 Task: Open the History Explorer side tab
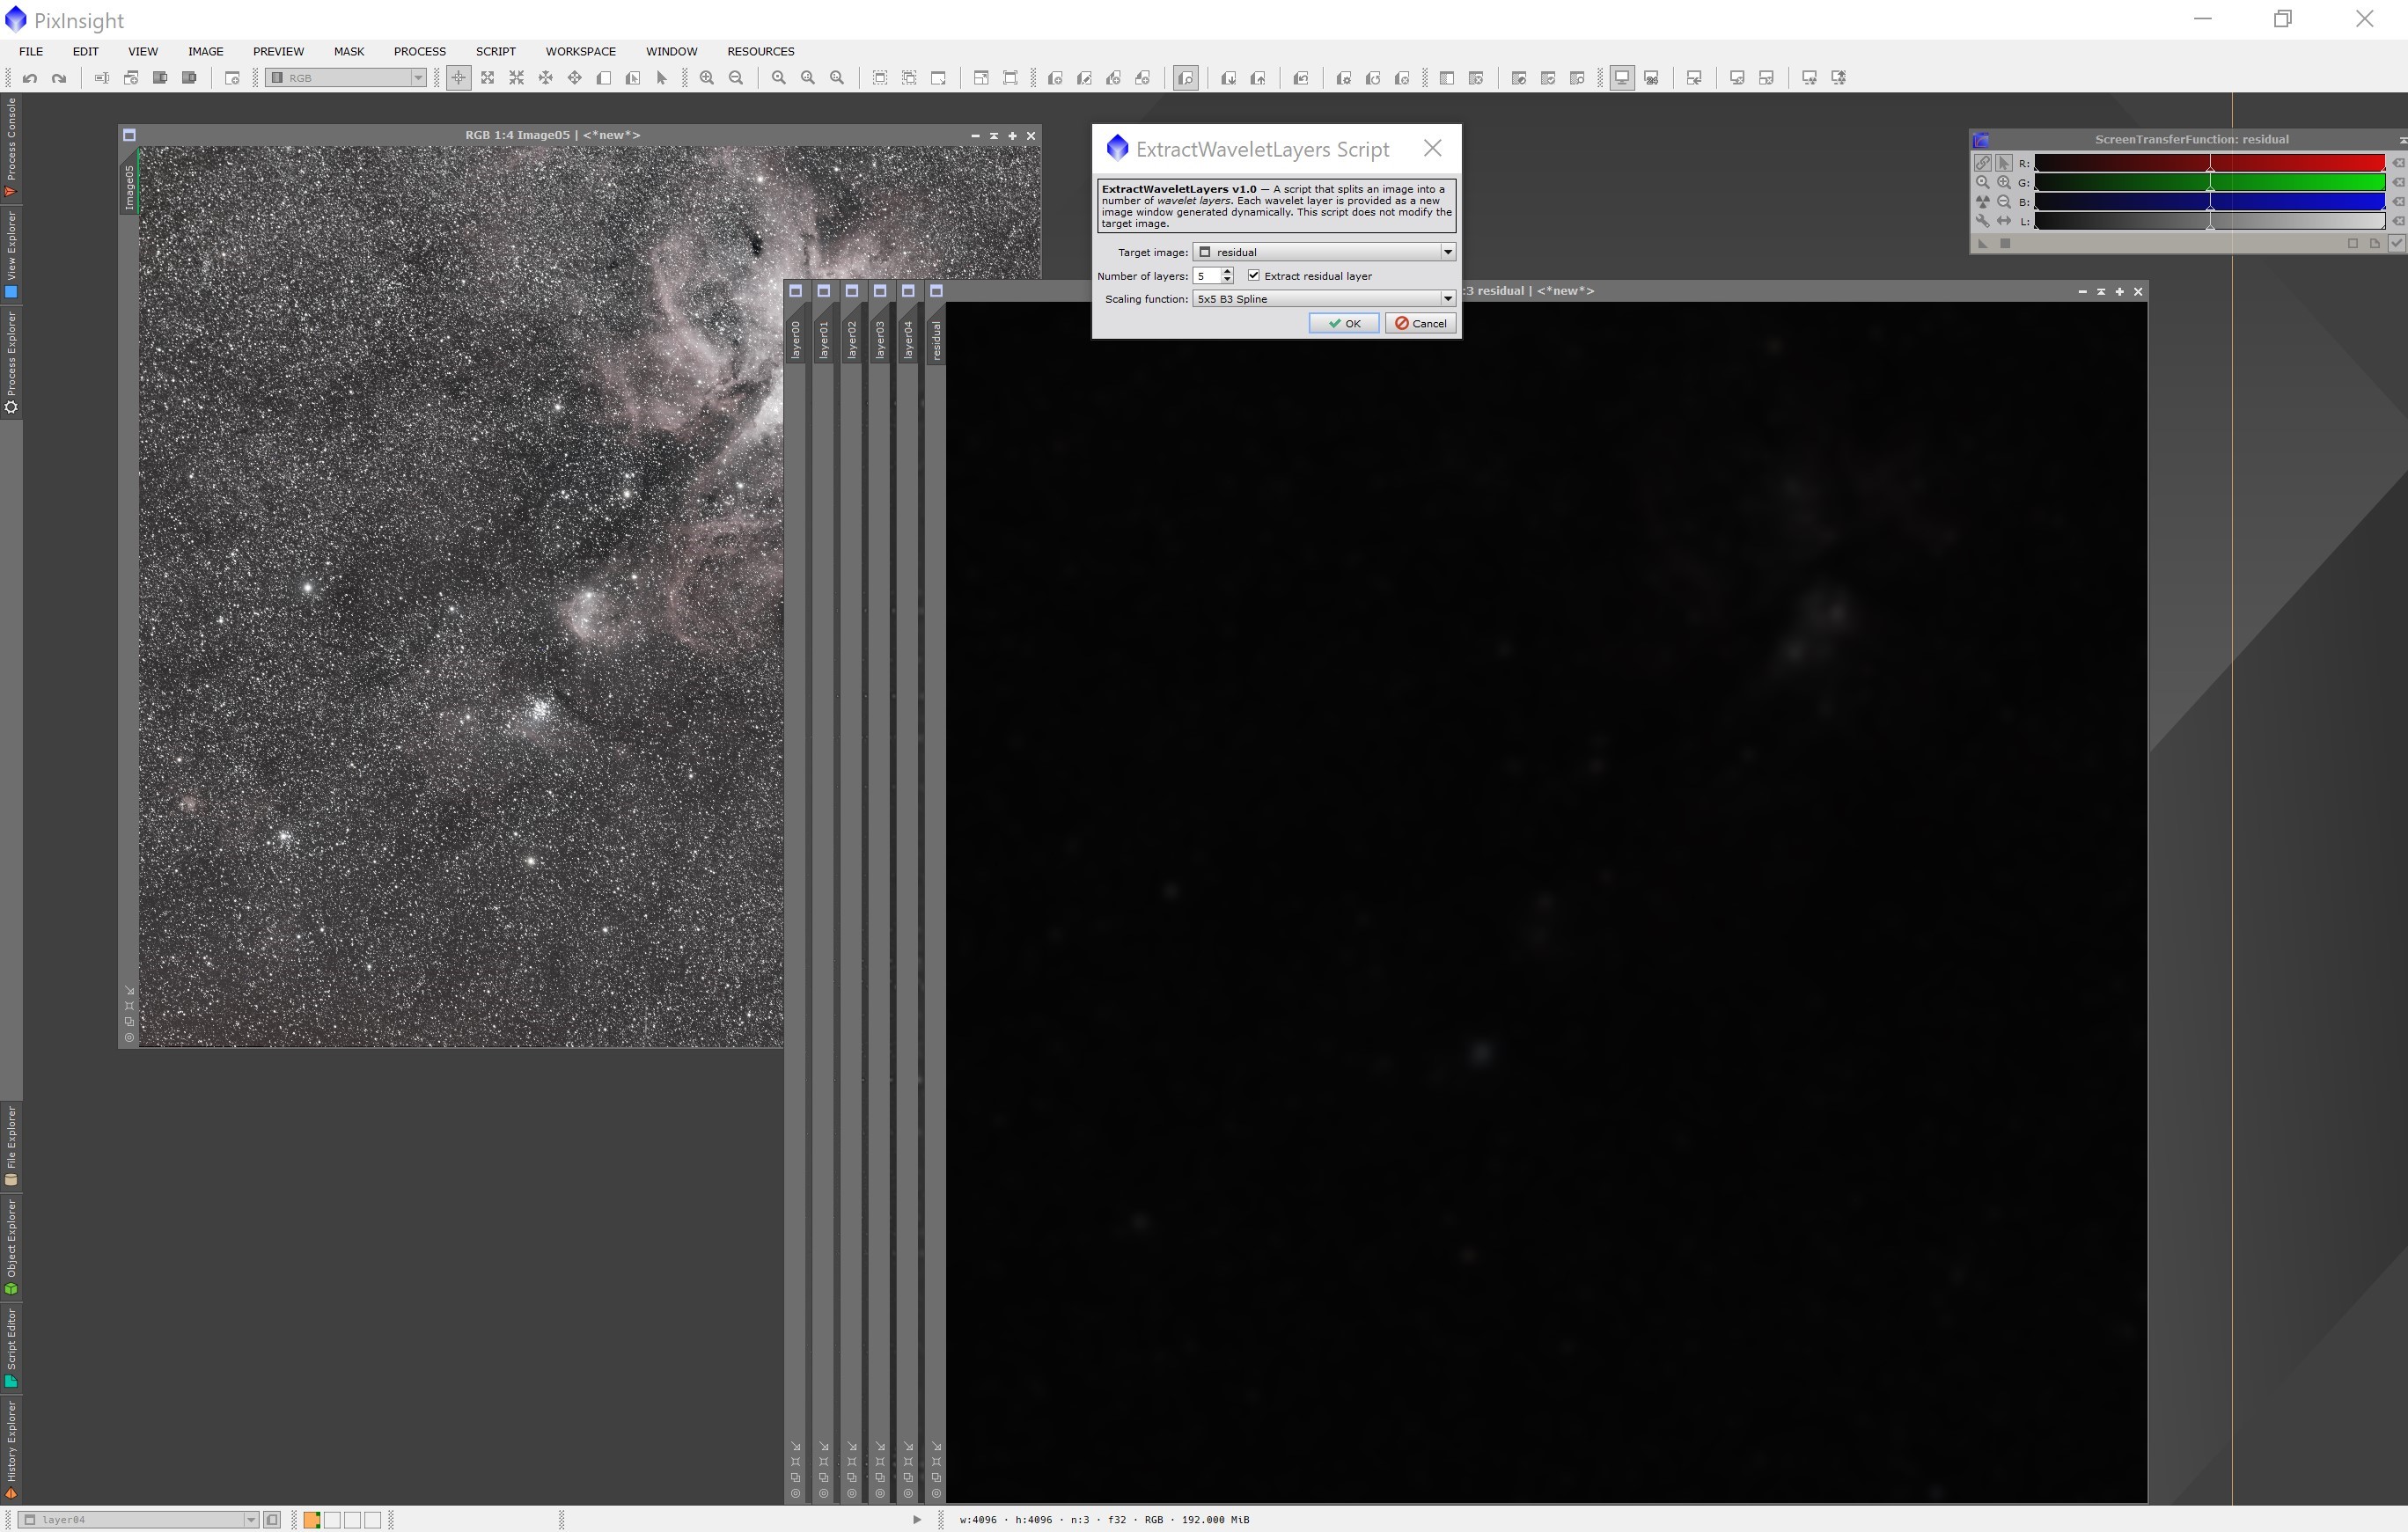click(x=11, y=1449)
